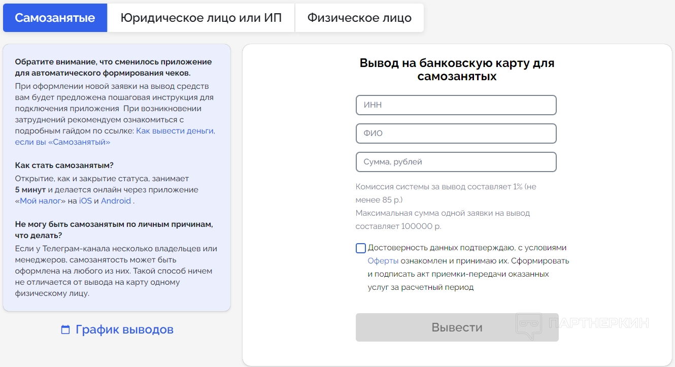Image resolution: width=675 pixels, height=367 pixels.
Task: Open the Как вывести деньги guide link
Action: point(175,131)
